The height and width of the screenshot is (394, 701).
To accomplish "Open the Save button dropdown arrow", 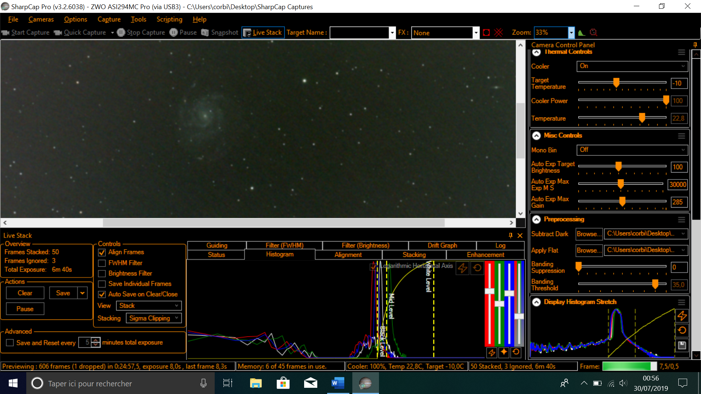I will point(83,293).
